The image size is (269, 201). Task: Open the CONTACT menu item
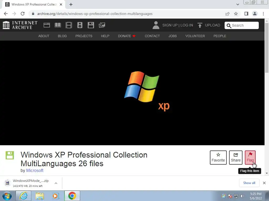(x=152, y=36)
